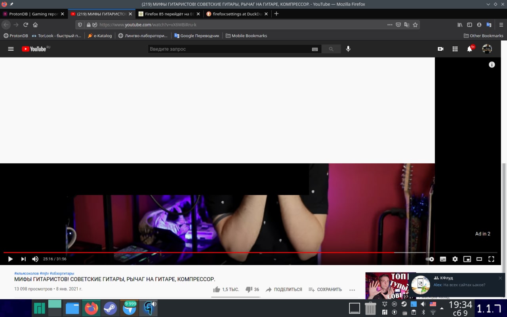Play the video
The height and width of the screenshot is (317, 507).
tap(10, 259)
